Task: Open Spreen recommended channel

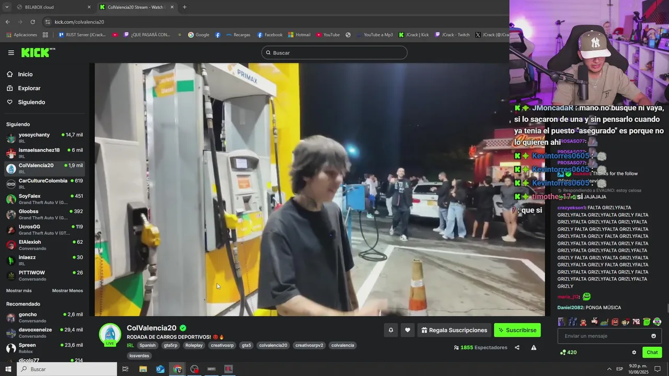Action: (x=44, y=348)
